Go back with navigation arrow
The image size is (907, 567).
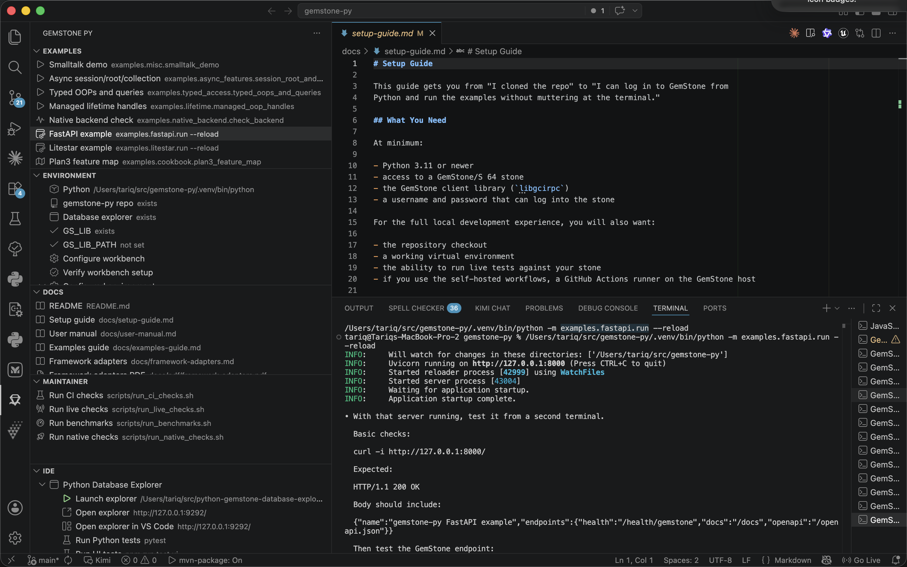271,11
